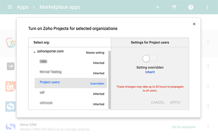Select the last blurred org unit in list
Image resolution: width=218 pixels, height=139 pixels.
tap(46, 103)
